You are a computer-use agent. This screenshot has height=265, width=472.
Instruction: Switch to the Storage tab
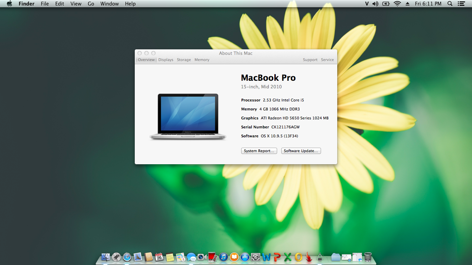(184, 60)
